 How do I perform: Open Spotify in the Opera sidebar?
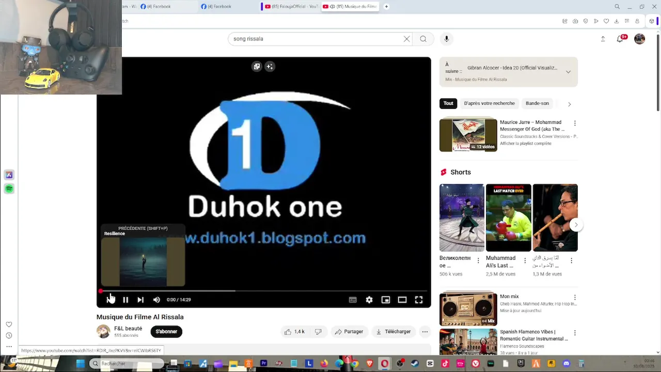click(9, 189)
